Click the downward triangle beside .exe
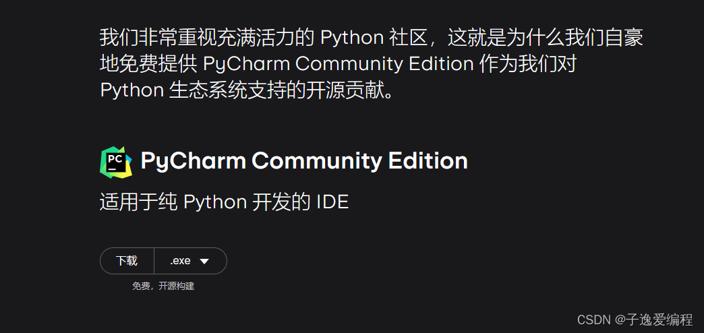This screenshot has height=333, width=704. click(x=204, y=261)
